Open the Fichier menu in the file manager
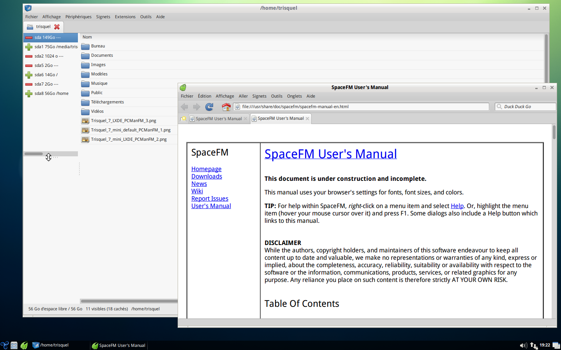 coord(32,17)
